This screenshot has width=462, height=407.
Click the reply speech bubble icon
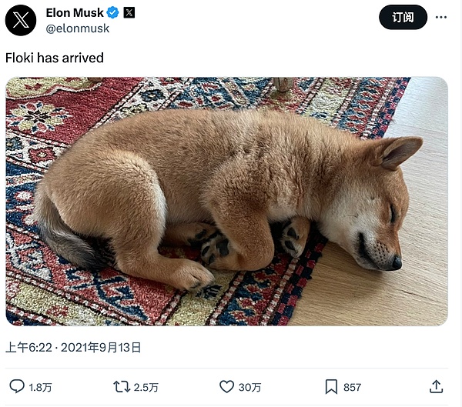(16, 386)
